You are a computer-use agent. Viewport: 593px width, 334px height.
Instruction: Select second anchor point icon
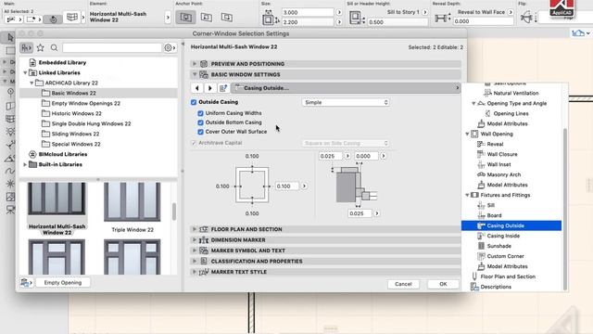click(207, 18)
